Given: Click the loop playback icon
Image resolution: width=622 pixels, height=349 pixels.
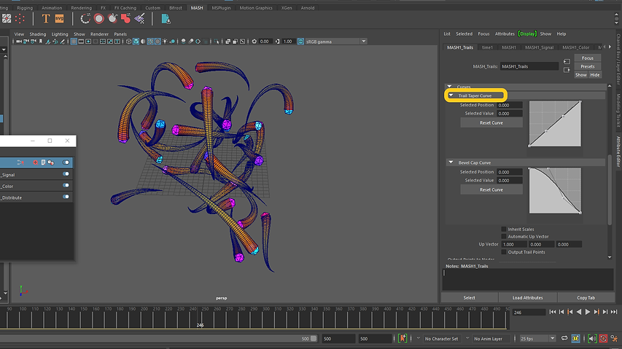Looking at the screenshot, I should [x=564, y=338].
